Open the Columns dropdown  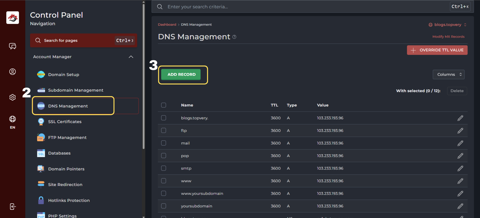point(448,74)
